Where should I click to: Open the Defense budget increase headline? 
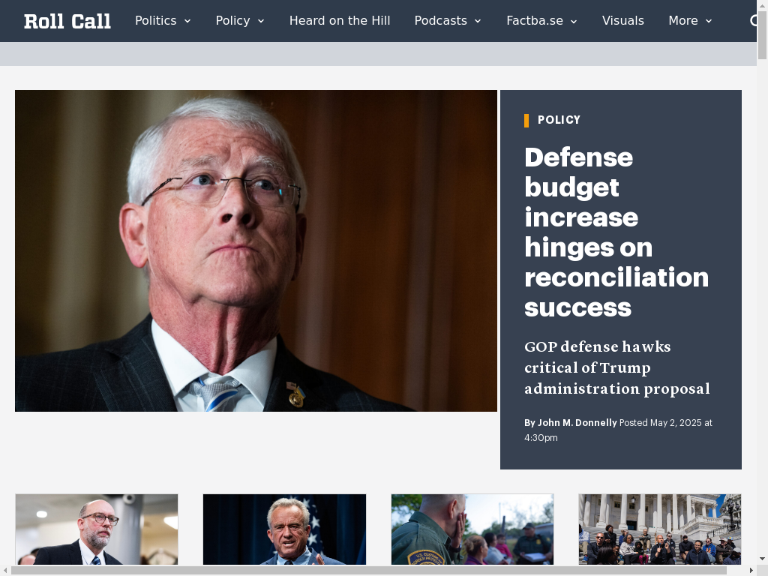click(x=616, y=232)
